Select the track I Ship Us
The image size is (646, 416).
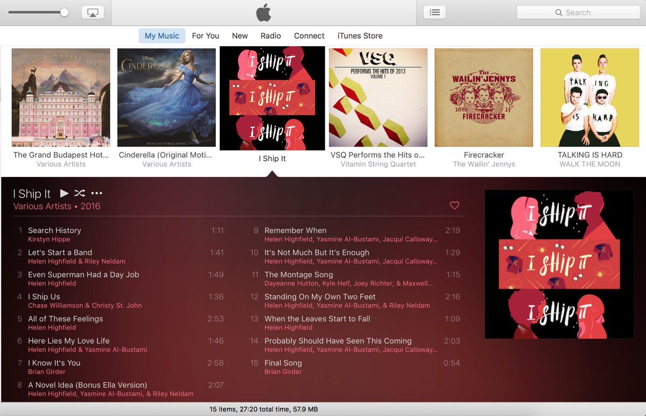(44, 297)
